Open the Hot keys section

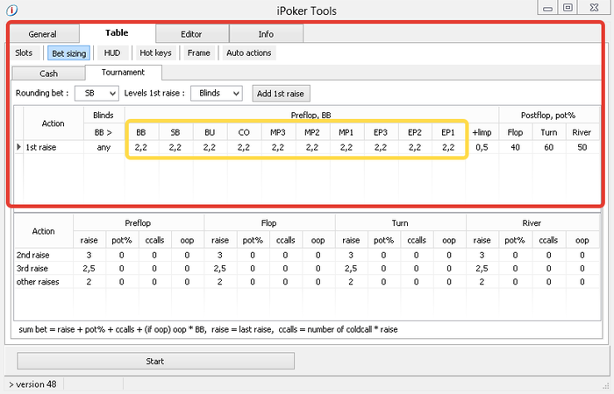tap(155, 53)
